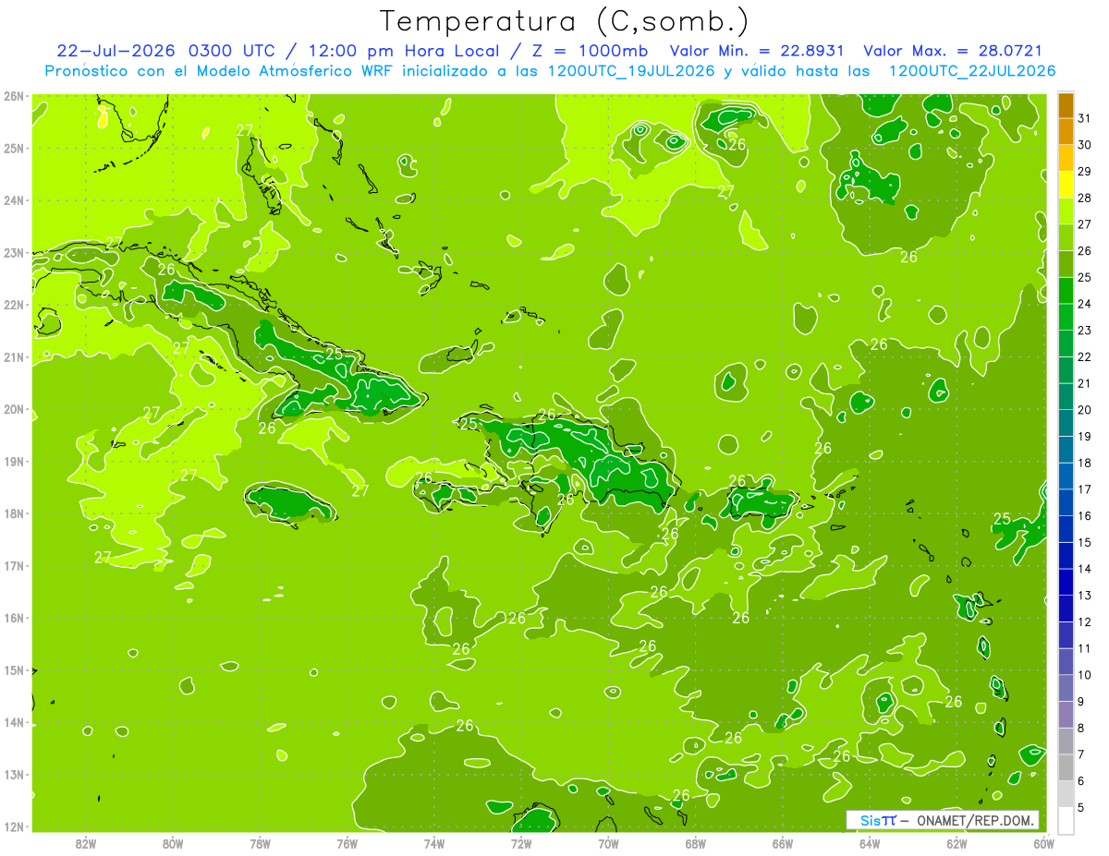Click the "12N" latitude label

[x=13, y=826]
